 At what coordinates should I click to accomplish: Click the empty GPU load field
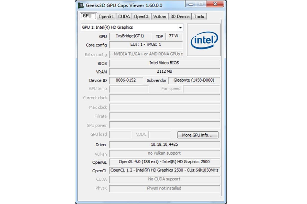120,135
